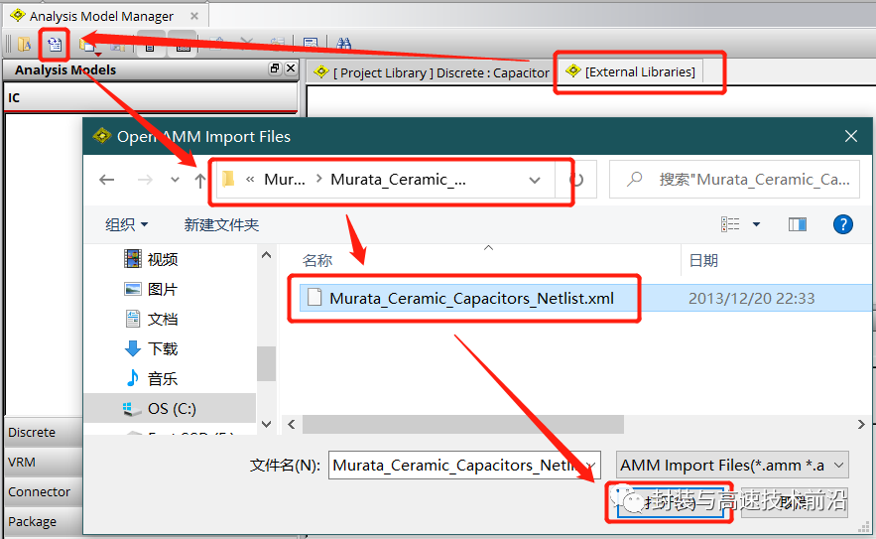Select 文档 in navigation tree
The width and height of the screenshot is (876, 539).
pos(150,319)
